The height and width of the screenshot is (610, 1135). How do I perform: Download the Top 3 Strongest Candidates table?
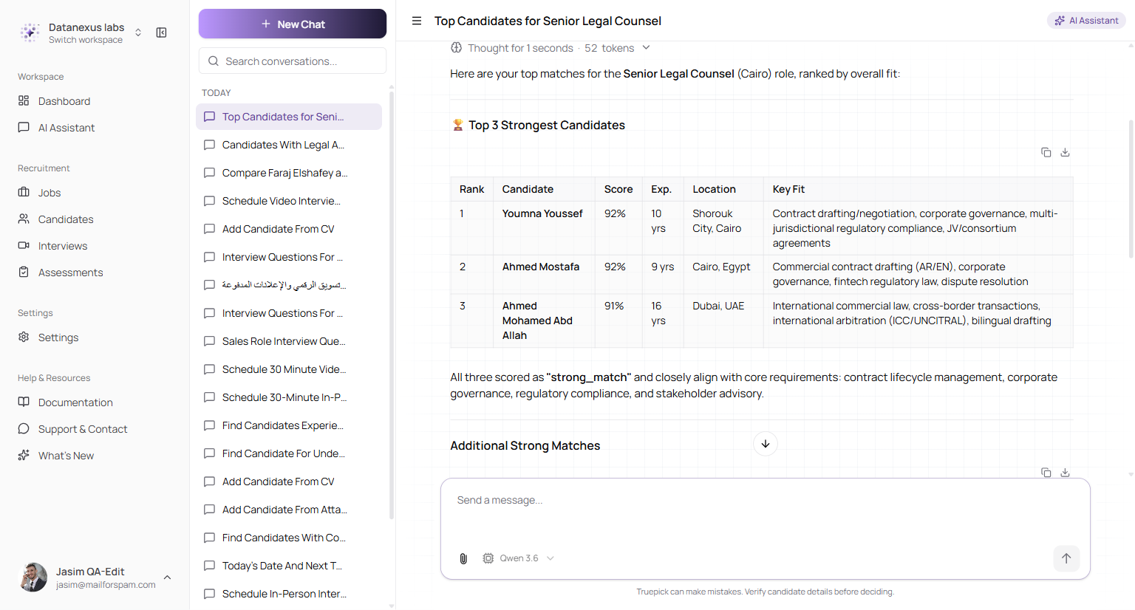(x=1065, y=152)
